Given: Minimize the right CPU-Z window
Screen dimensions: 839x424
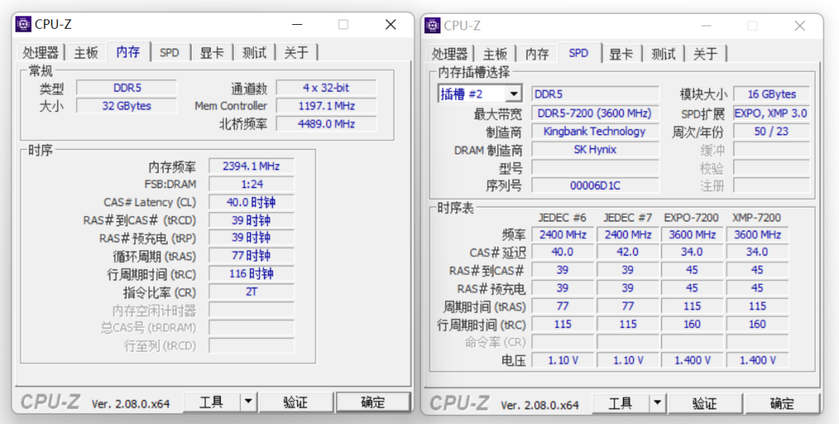Looking at the screenshot, I should click(x=706, y=26).
